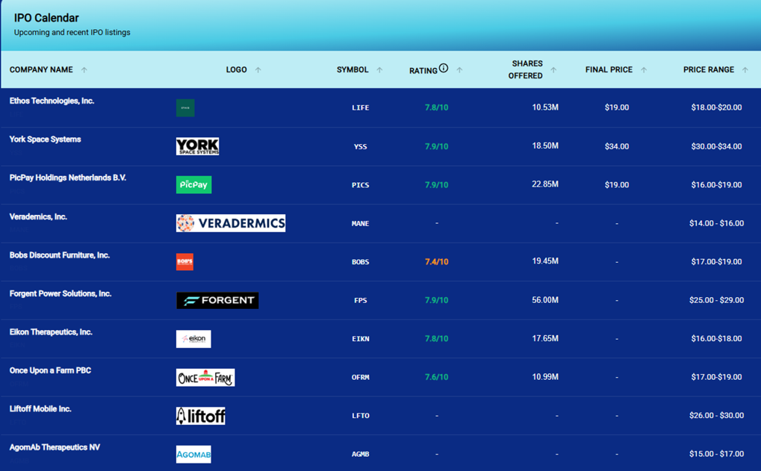761x471 pixels.
Task: Open AgomAb Therapeutics NV listing
Action: pos(55,447)
